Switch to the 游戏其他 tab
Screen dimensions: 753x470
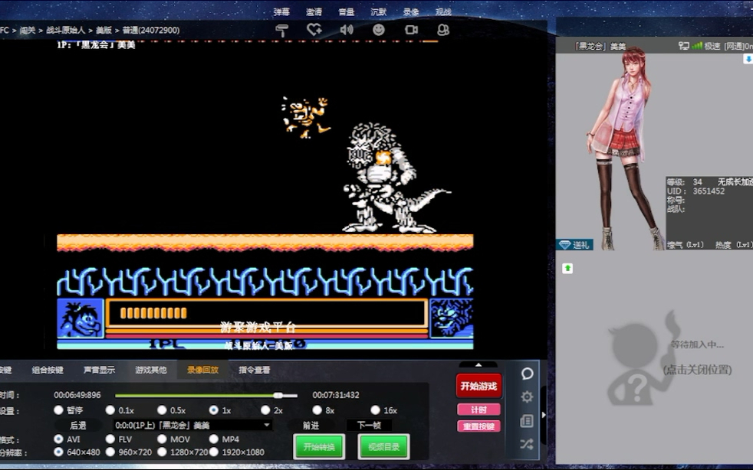[151, 370]
